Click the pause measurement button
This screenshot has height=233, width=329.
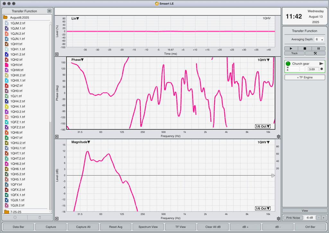click(318, 48)
